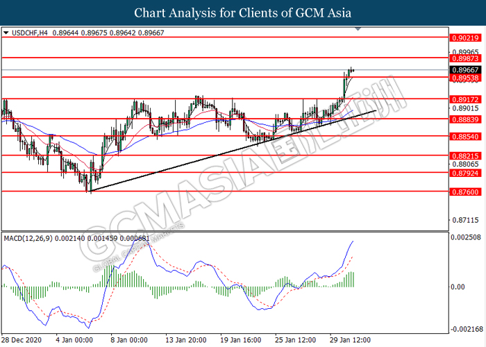This screenshot has height=347, width=486.
Task: Click the 0.002508 MACD scale value
Action: click(x=466, y=238)
